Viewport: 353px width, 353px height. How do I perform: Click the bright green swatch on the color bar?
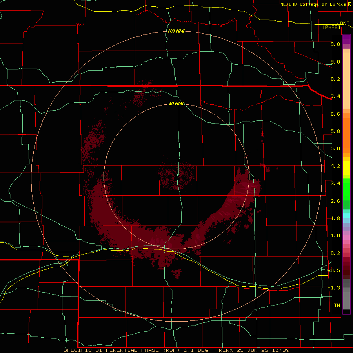[346, 189]
